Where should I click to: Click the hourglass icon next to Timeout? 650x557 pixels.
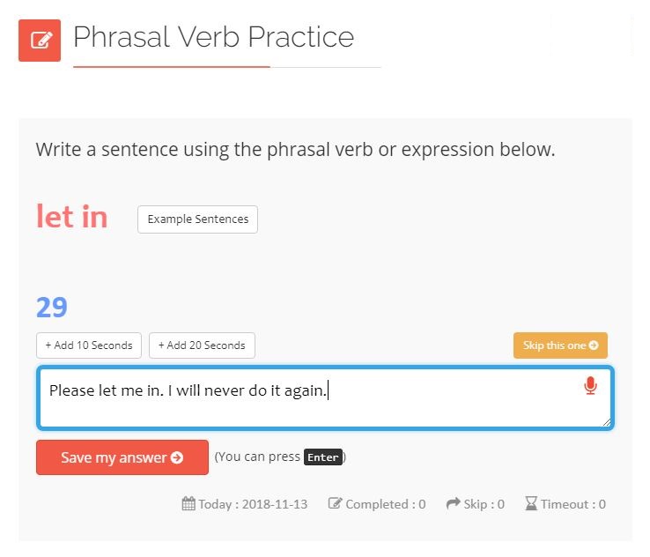click(530, 504)
